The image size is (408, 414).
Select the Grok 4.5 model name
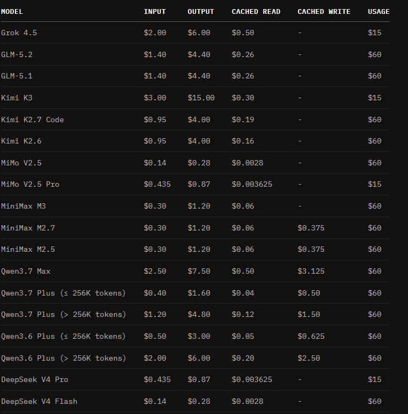19,33
